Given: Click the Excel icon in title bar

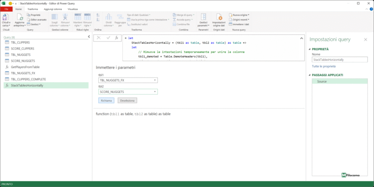Looking at the screenshot, I should [x=4, y=3].
